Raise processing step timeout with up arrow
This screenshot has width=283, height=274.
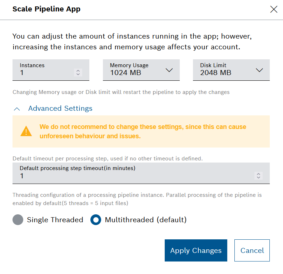(x=258, y=174)
